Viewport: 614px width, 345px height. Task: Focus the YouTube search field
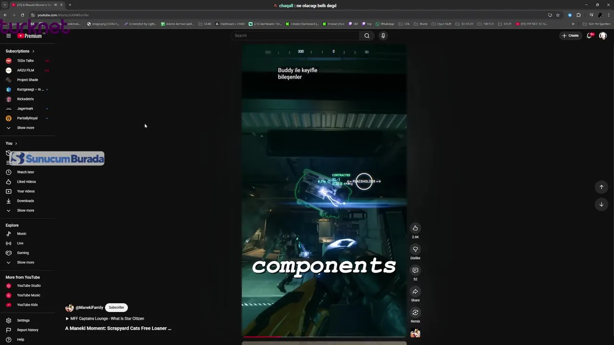tap(295, 35)
